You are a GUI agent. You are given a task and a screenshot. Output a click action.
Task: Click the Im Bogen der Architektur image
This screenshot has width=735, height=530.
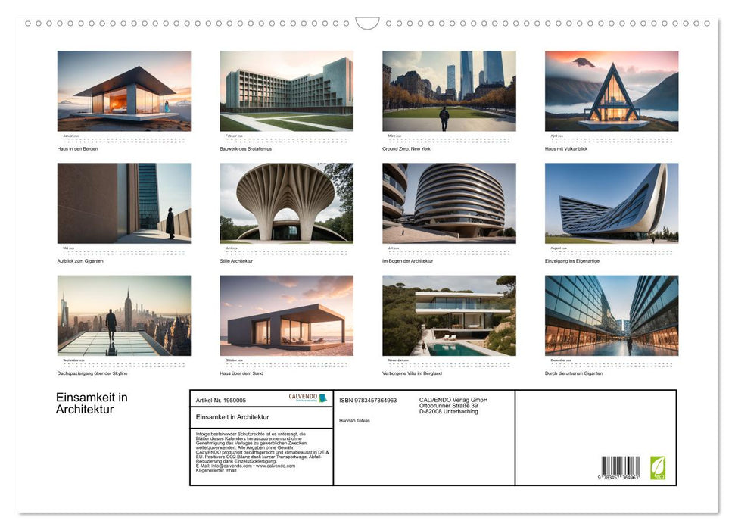(449, 203)
